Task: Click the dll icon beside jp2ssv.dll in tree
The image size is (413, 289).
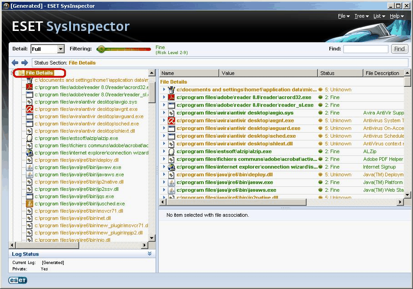Action: pos(30,189)
